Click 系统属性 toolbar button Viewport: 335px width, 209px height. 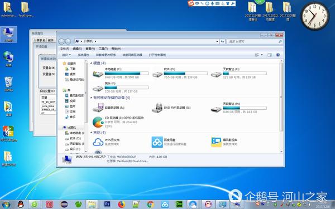point(83,55)
